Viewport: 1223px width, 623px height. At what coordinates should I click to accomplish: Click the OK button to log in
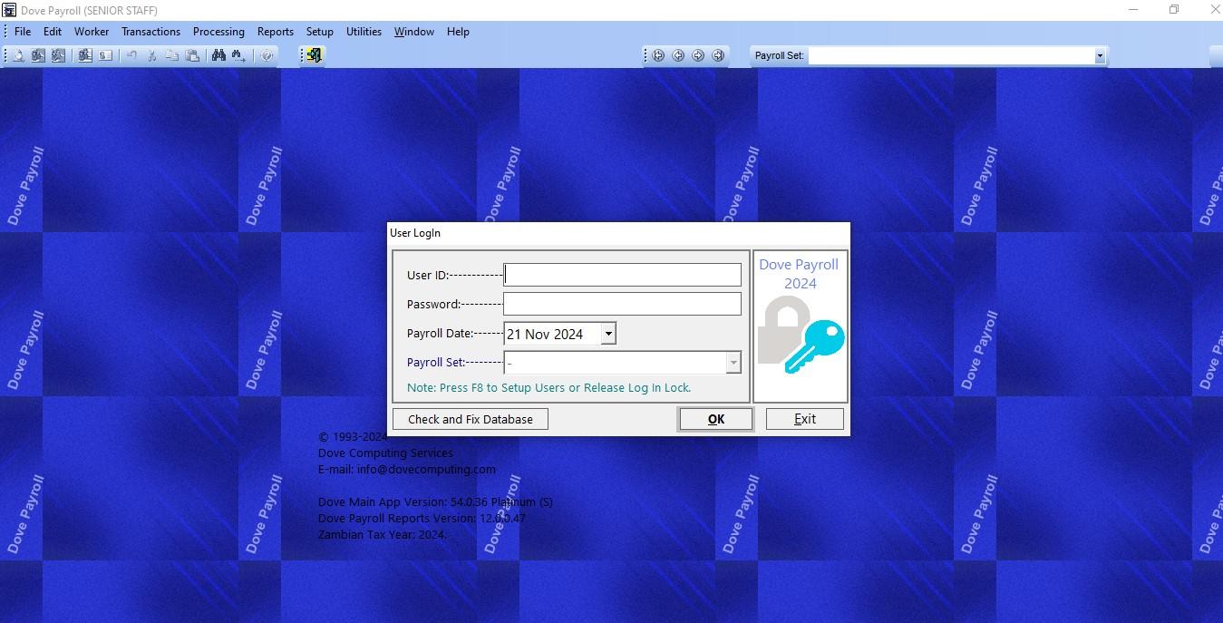coord(715,419)
